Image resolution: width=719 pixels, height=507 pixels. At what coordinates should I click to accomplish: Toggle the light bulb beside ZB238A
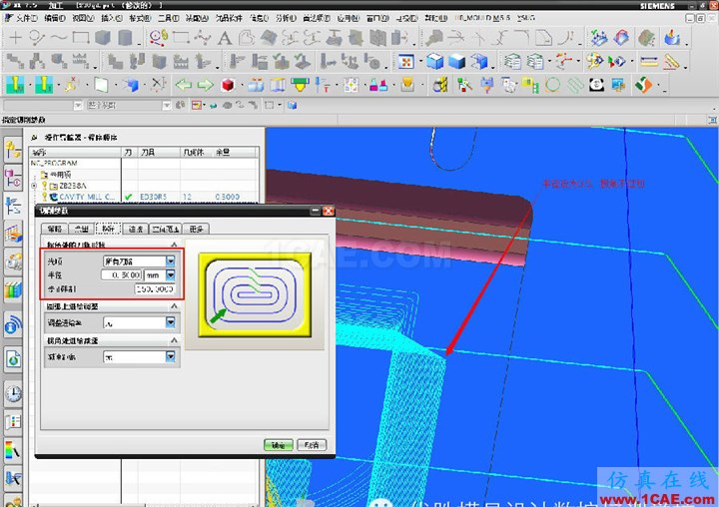(x=45, y=186)
